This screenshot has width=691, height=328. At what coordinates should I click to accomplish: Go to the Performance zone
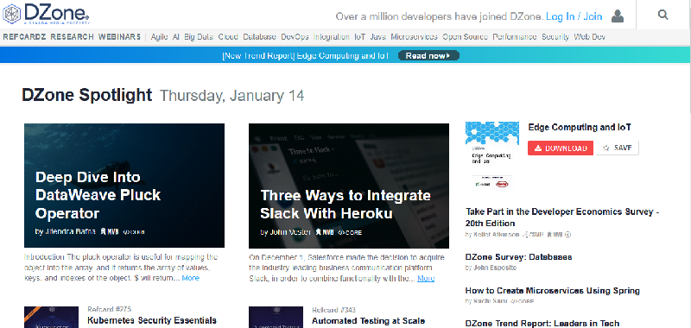click(515, 37)
